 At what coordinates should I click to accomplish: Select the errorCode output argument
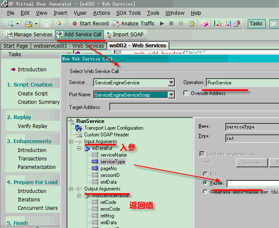(110, 209)
